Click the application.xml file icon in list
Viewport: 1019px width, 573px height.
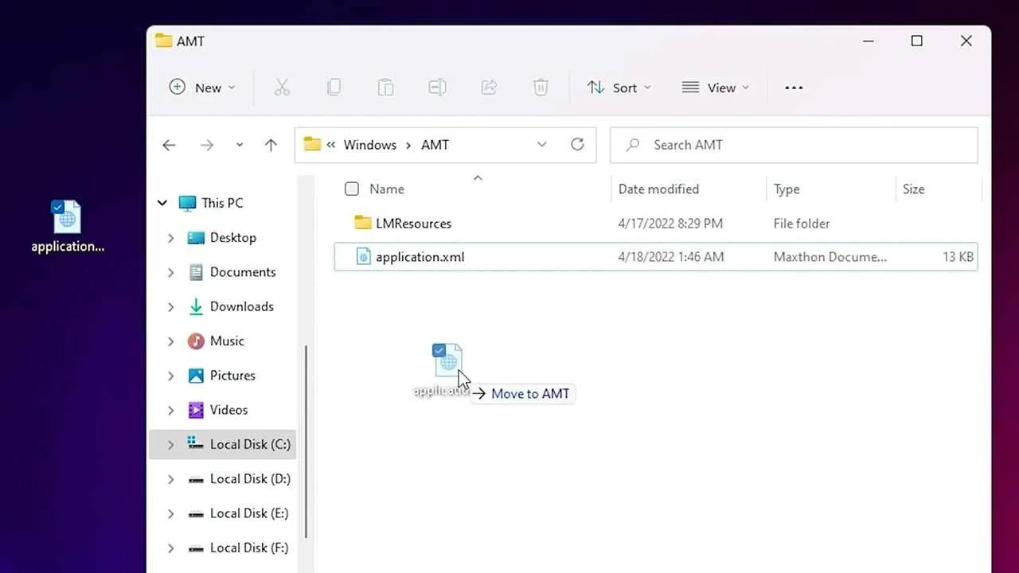363,256
